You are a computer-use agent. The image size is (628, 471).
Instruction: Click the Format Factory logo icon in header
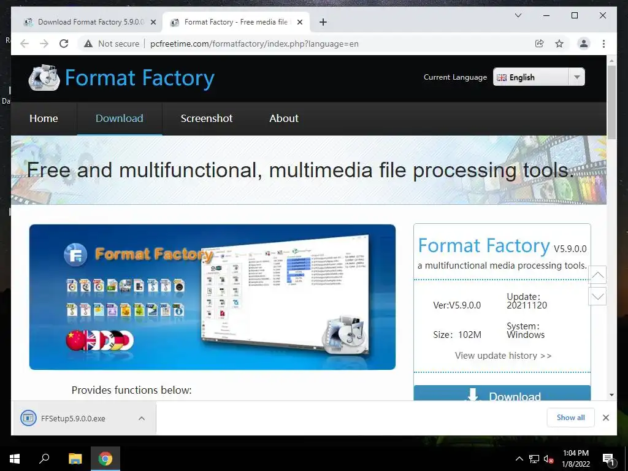[44, 78]
